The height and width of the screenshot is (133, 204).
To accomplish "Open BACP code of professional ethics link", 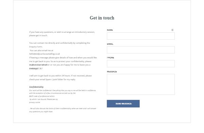I will [x=42, y=96].
